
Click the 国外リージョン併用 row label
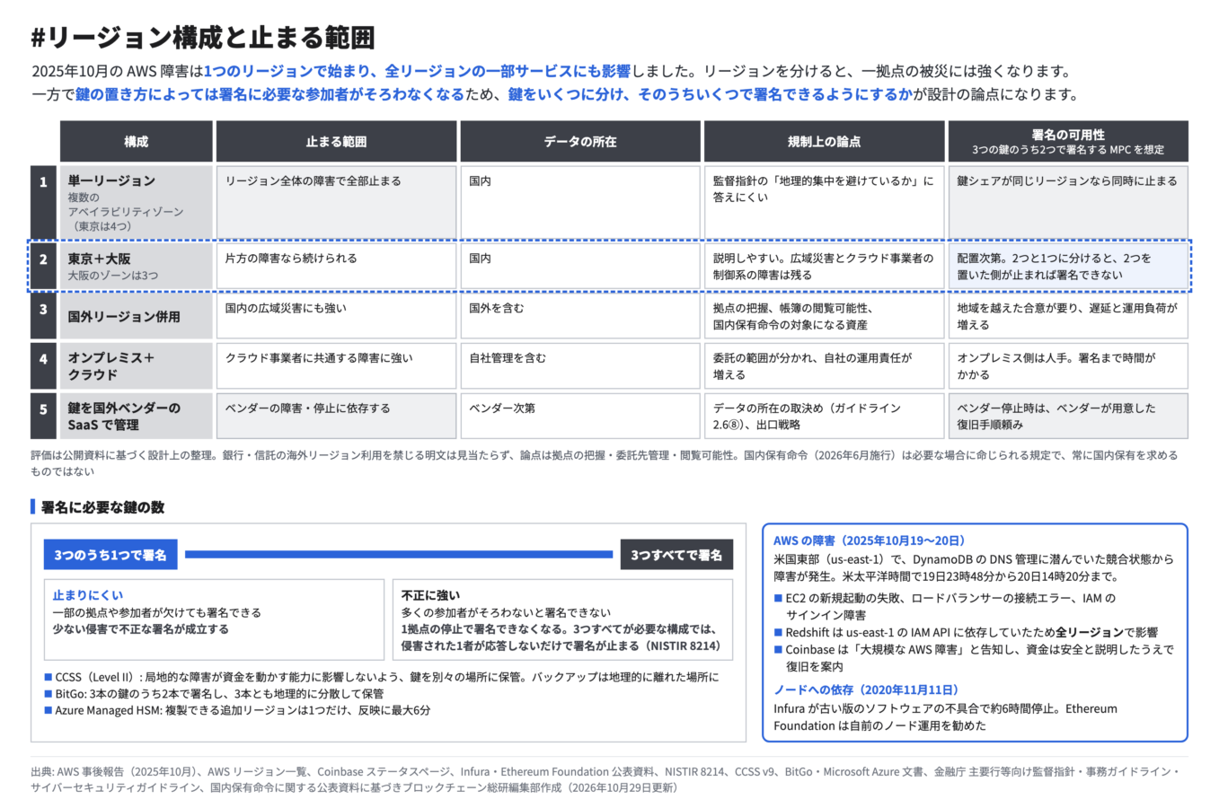(x=137, y=316)
